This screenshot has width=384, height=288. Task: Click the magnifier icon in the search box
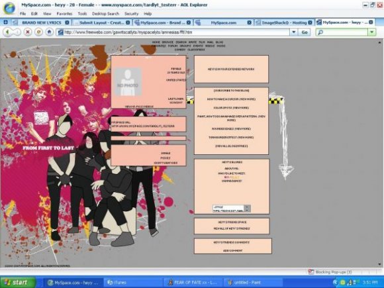320,32
